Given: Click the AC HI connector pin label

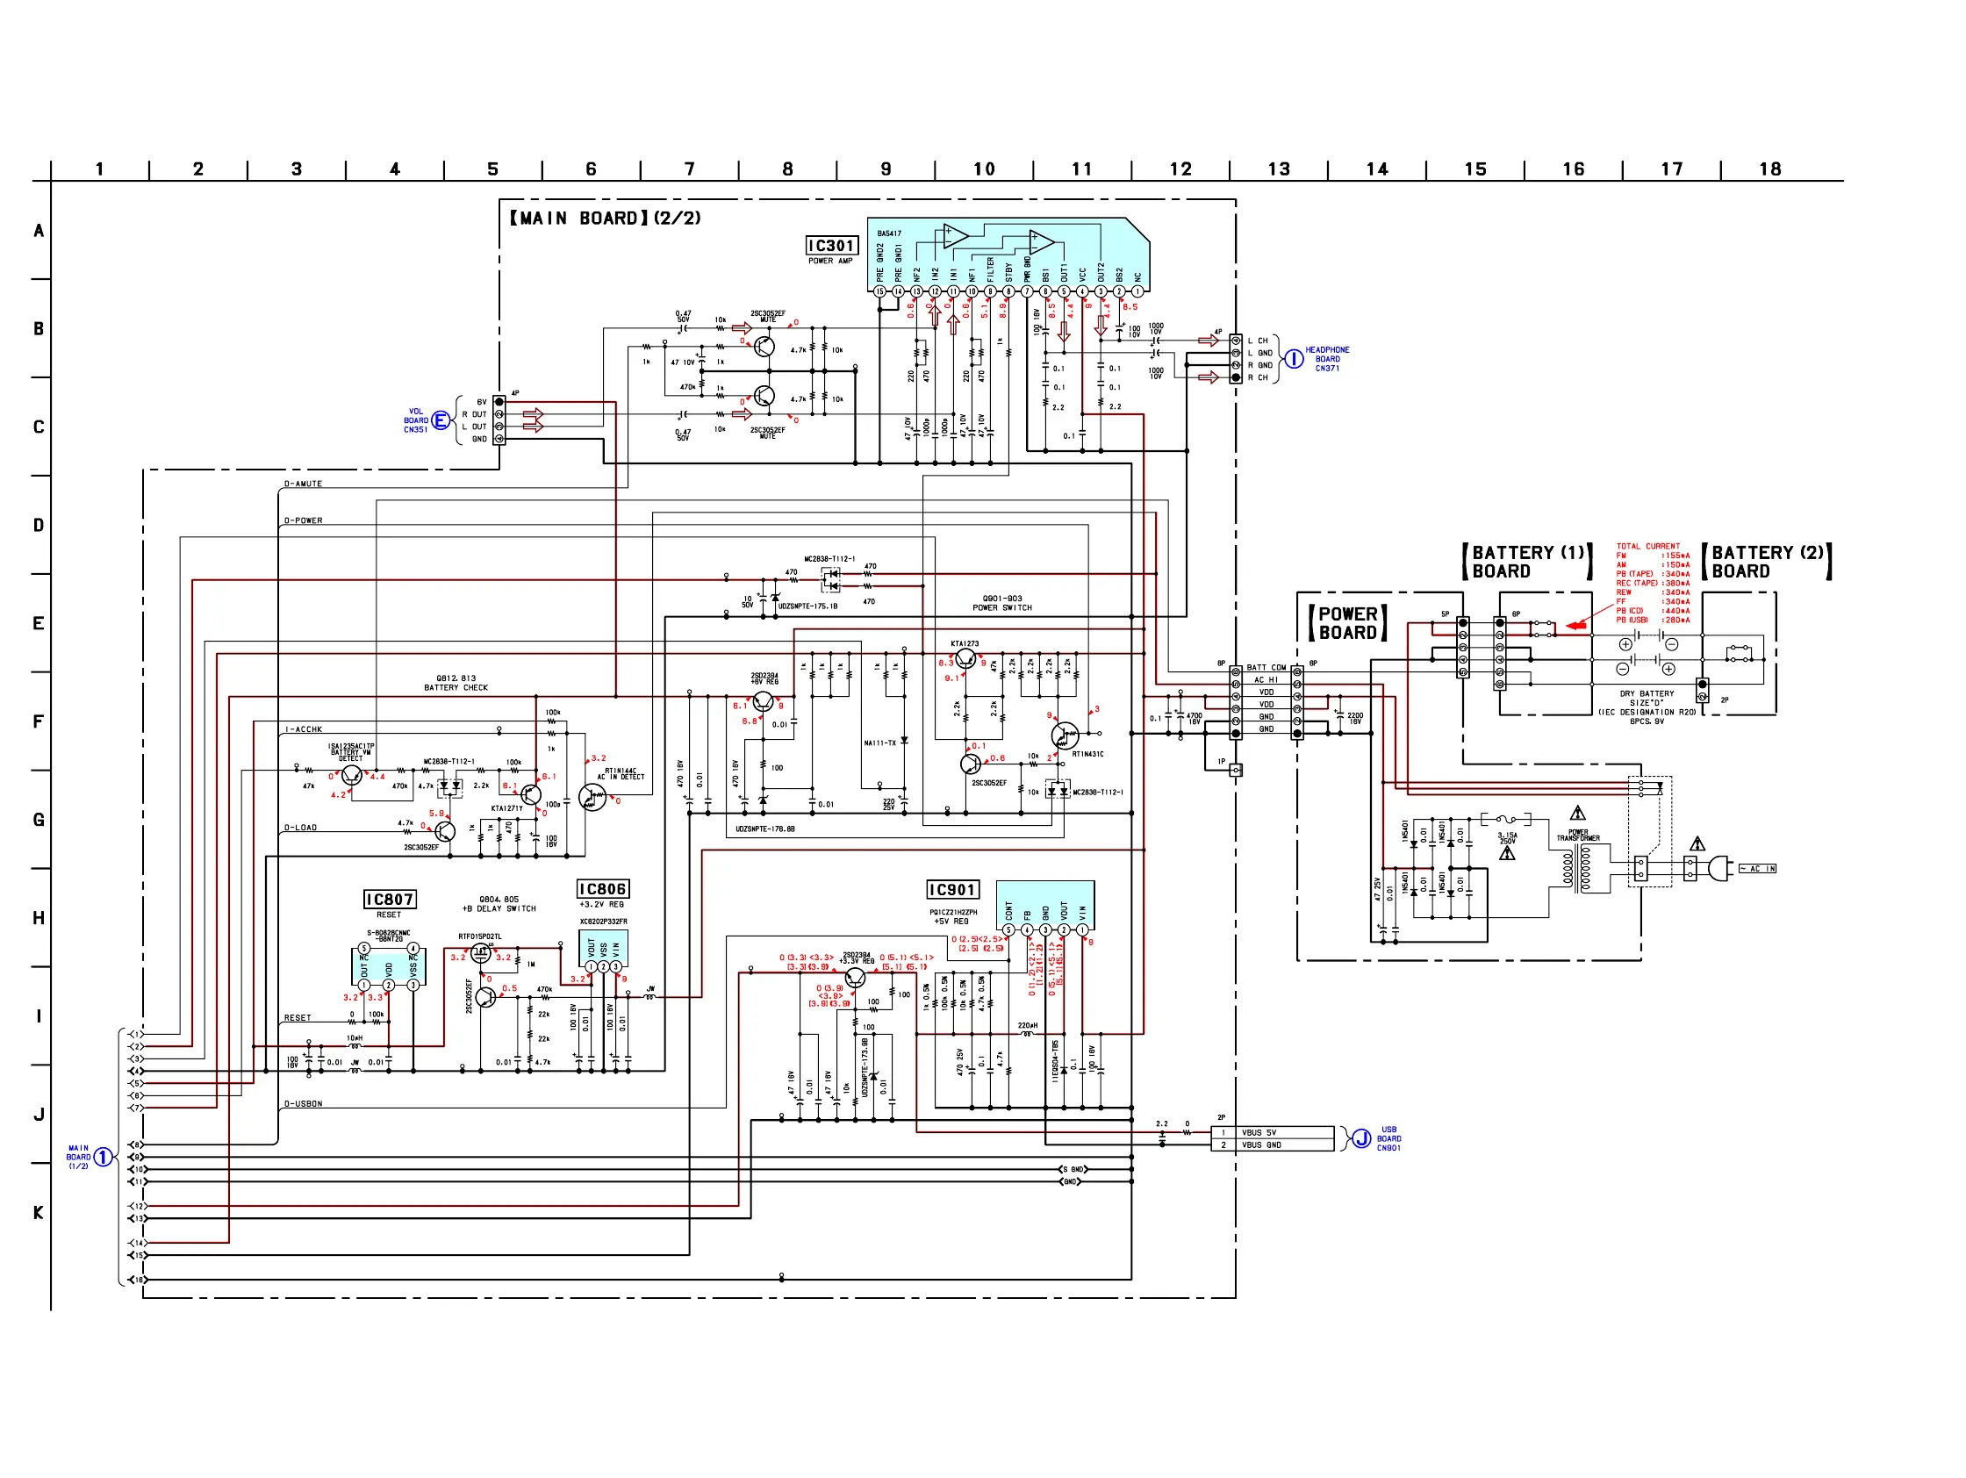Looking at the screenshot, I should [x=1266, y=680].
